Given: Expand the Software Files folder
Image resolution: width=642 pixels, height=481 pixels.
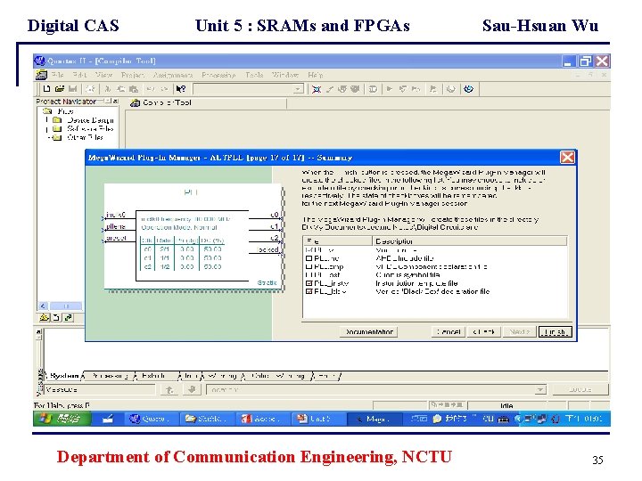Looking at the screenshot, I should point(46,129).
